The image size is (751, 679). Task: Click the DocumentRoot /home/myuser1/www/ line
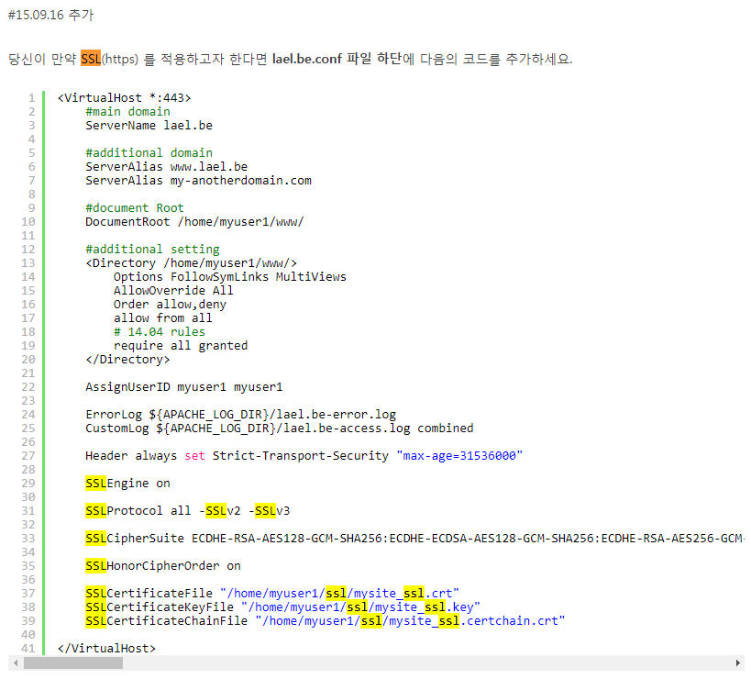tap(193, 221)
